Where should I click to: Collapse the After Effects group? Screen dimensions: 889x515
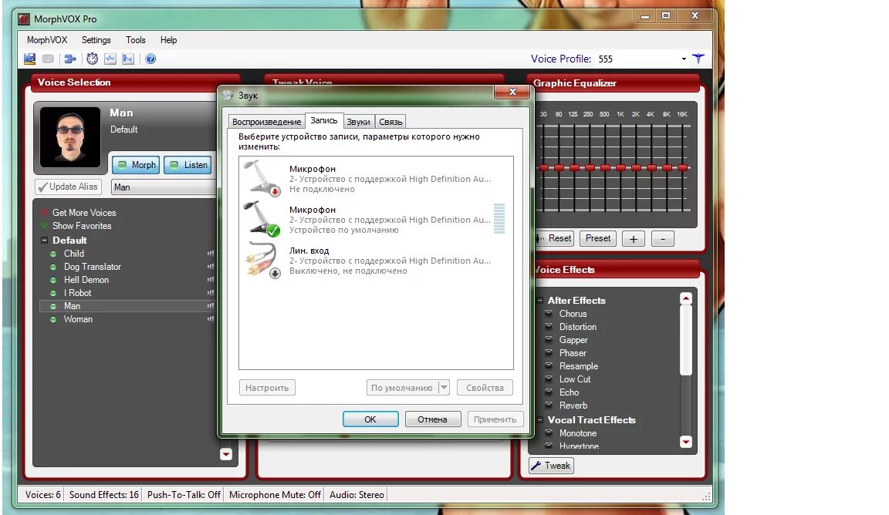pos(540,300)
